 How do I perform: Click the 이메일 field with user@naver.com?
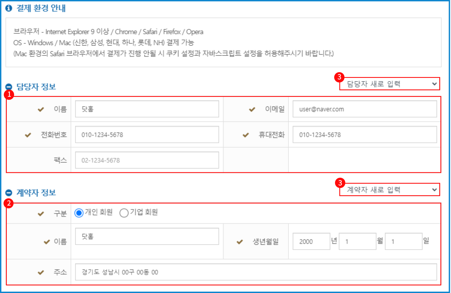click(x=365, y=109)
